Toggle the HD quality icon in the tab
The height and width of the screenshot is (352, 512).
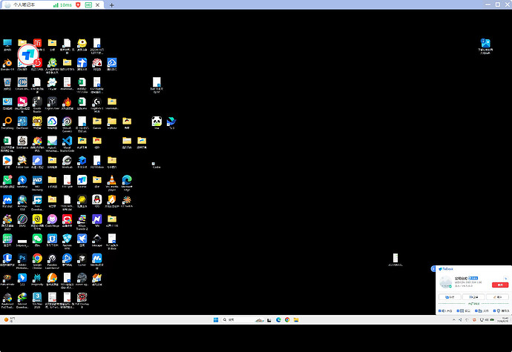click(x=88, y=5)
